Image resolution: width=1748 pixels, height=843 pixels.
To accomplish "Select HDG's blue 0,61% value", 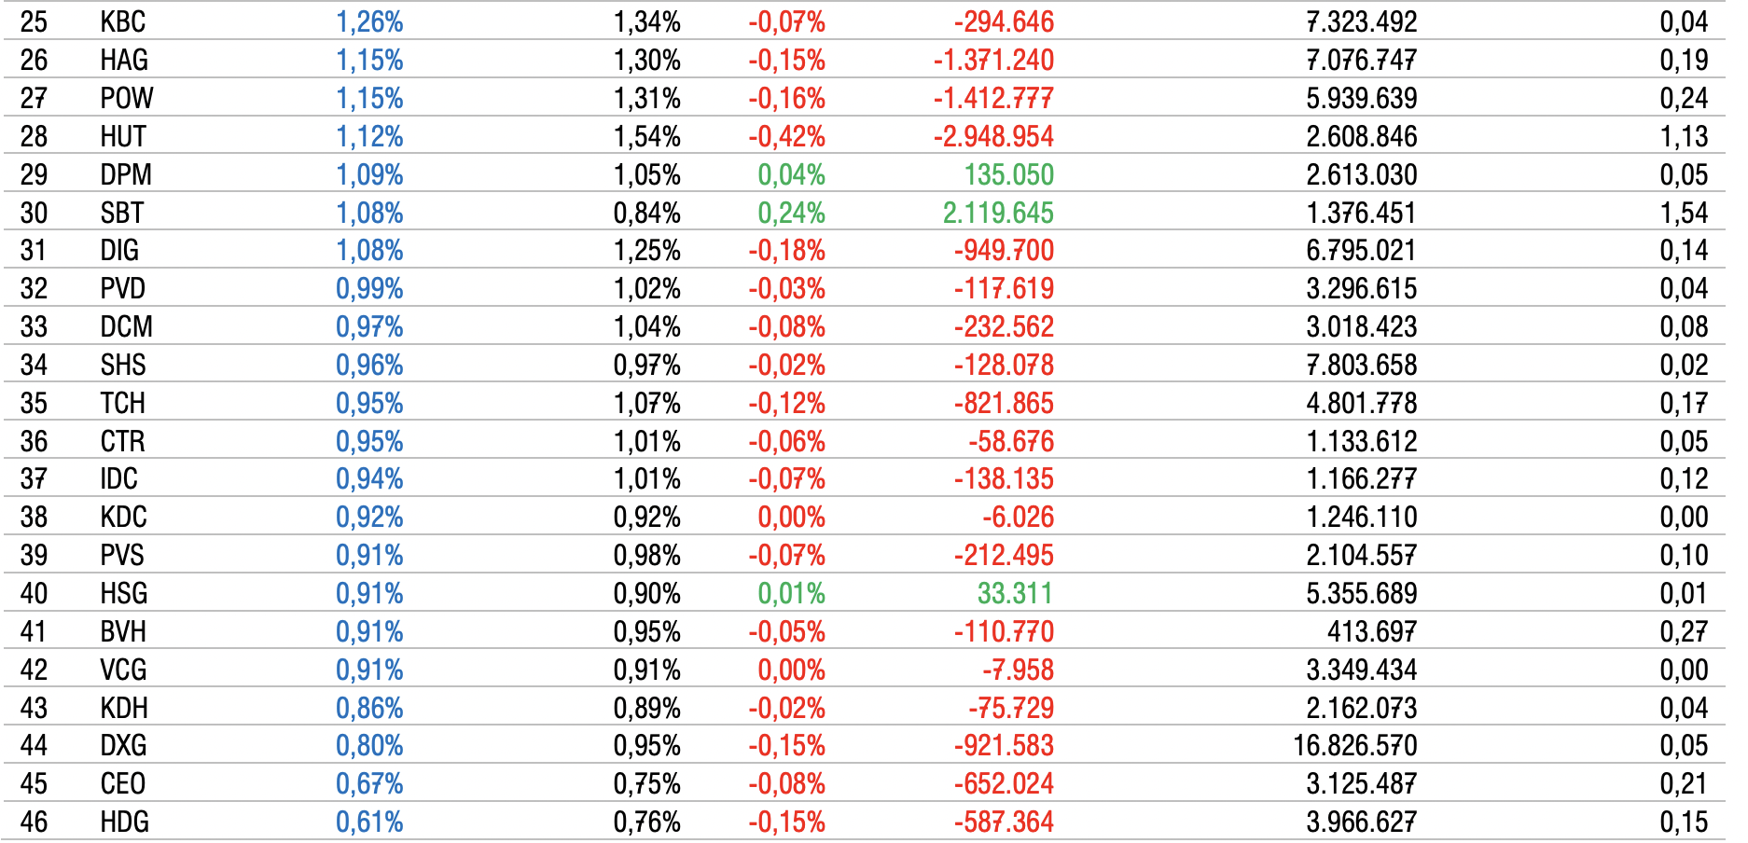I will 369,822.
